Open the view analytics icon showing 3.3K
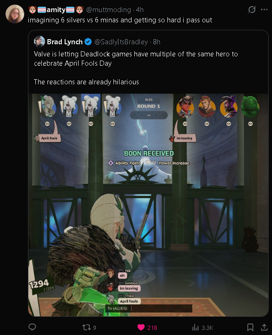Image resolution: width=272 pixels, height=335 pixels. pyautogui.click(x=195, y=327)
